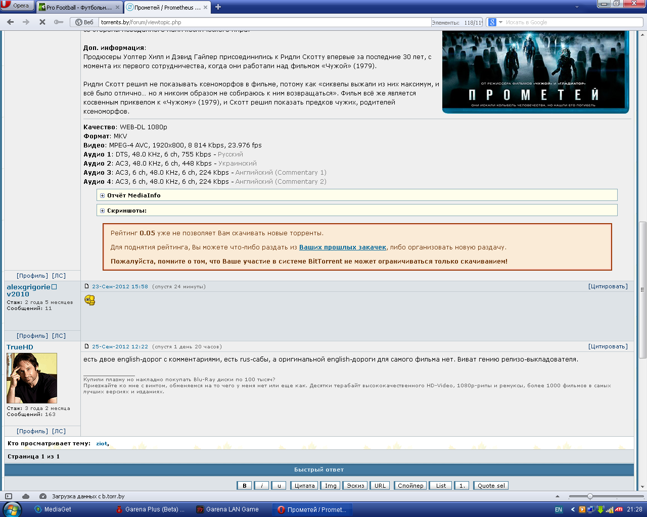Insert bullet list with List button
The height and width of the screenshot is (517, 647).
pos(441,486)
